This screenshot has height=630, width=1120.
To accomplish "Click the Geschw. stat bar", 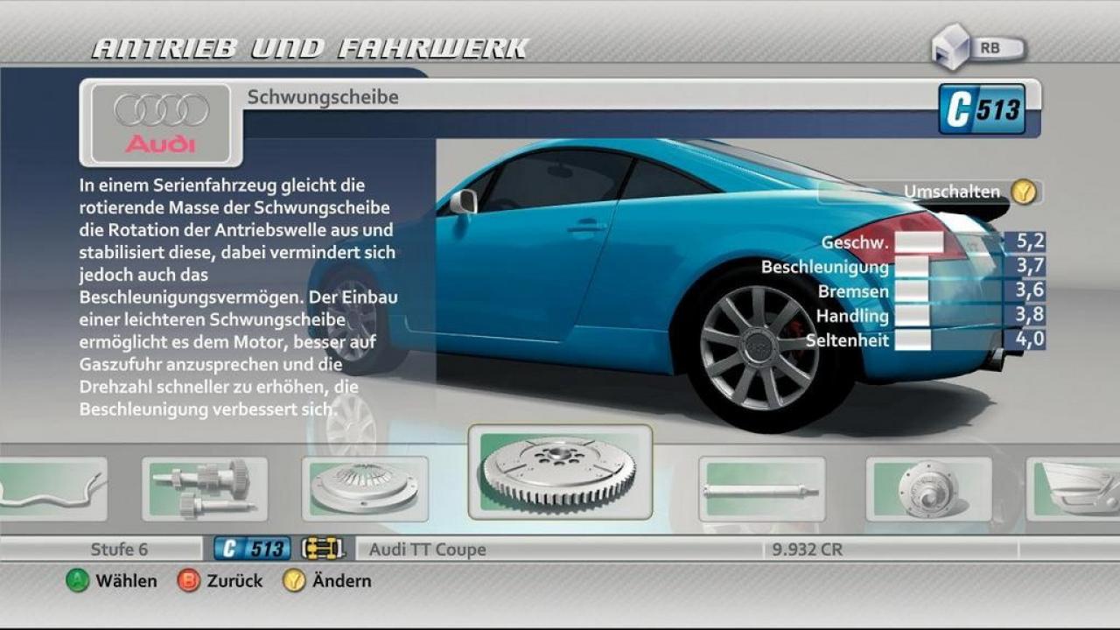I will [x=919, y=242].
